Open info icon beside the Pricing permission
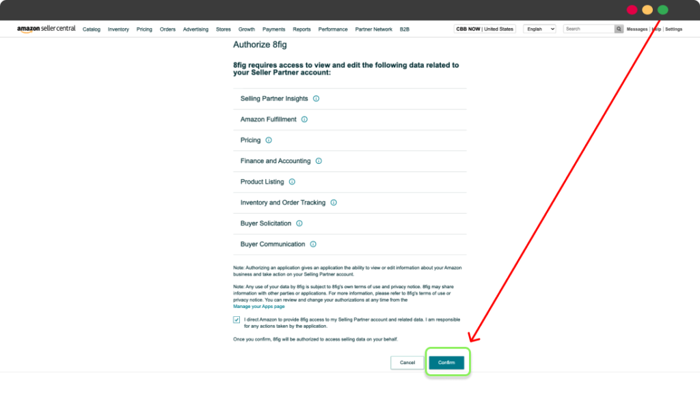This screenshot has height=403, width=700. [x=269, y=140]
